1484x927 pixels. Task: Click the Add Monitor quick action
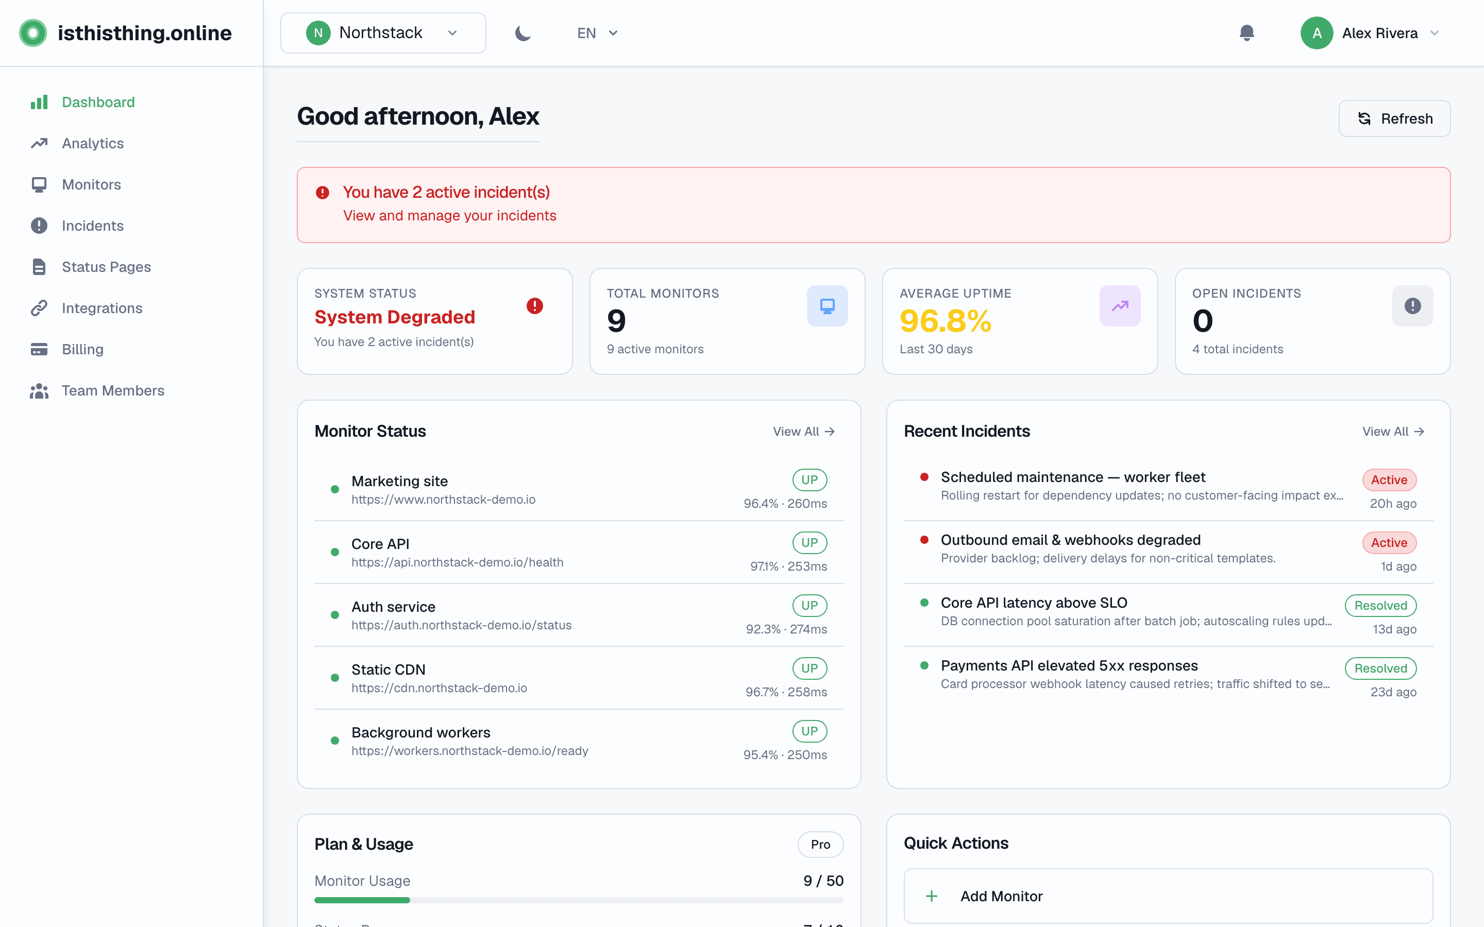point(1168,896)
